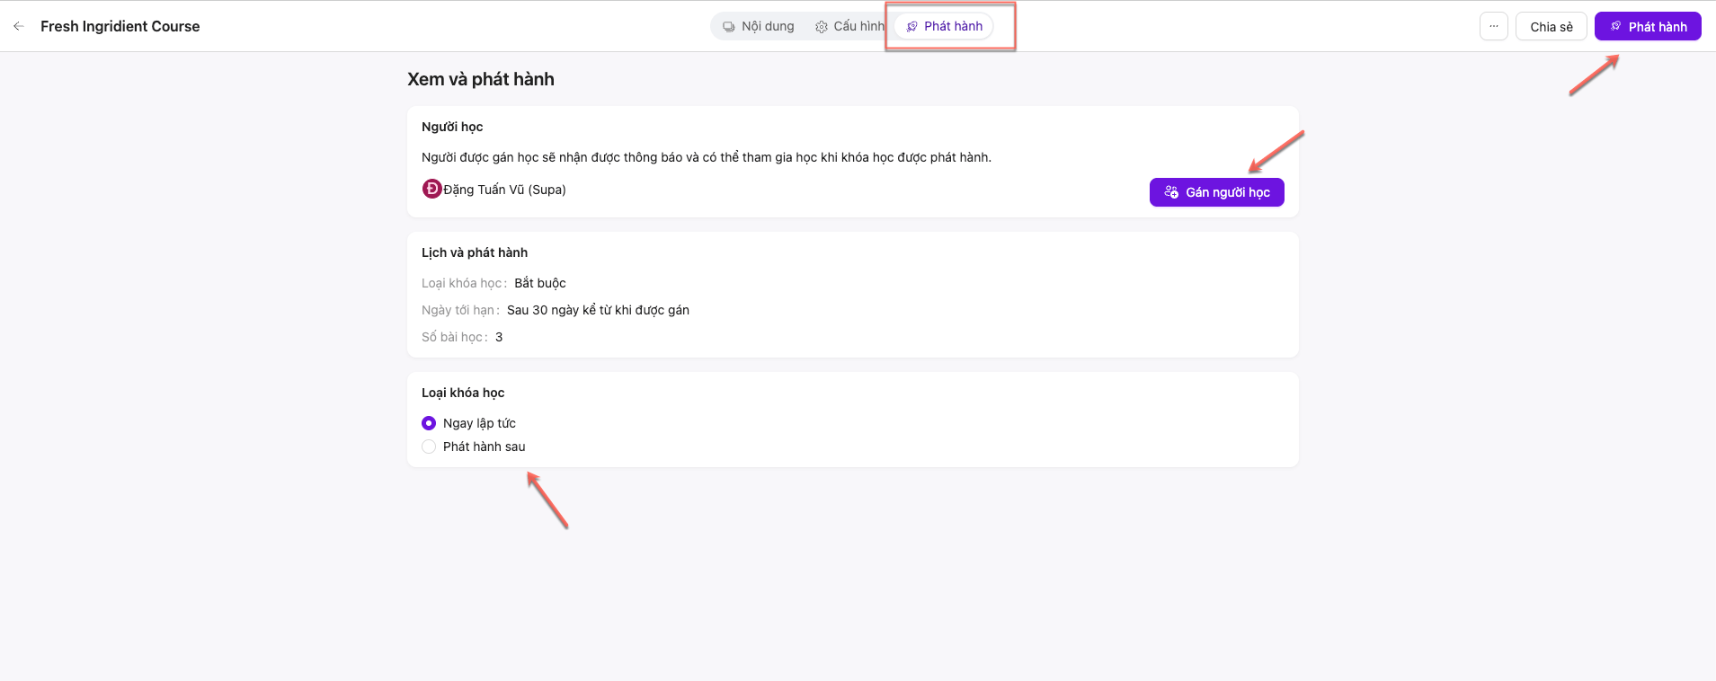Screen dimensions: 1716x681
Task: Switch to the Cấu hình tab
Action: click(849, 26)
